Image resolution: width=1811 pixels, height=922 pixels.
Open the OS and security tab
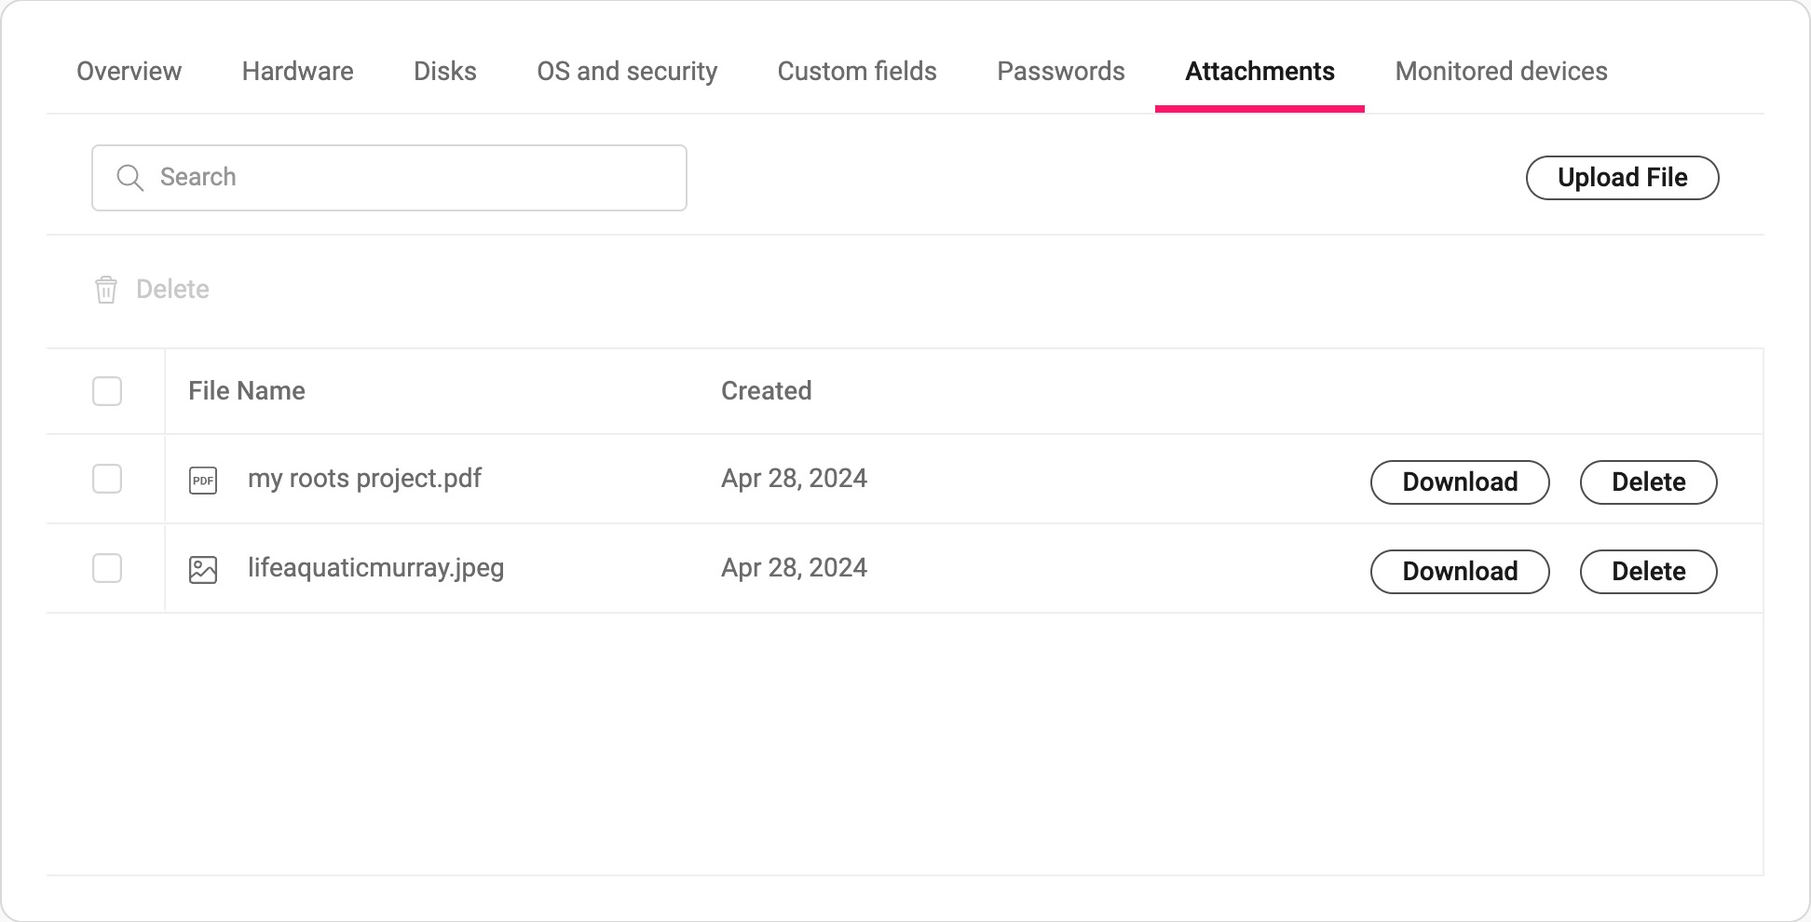627,71
